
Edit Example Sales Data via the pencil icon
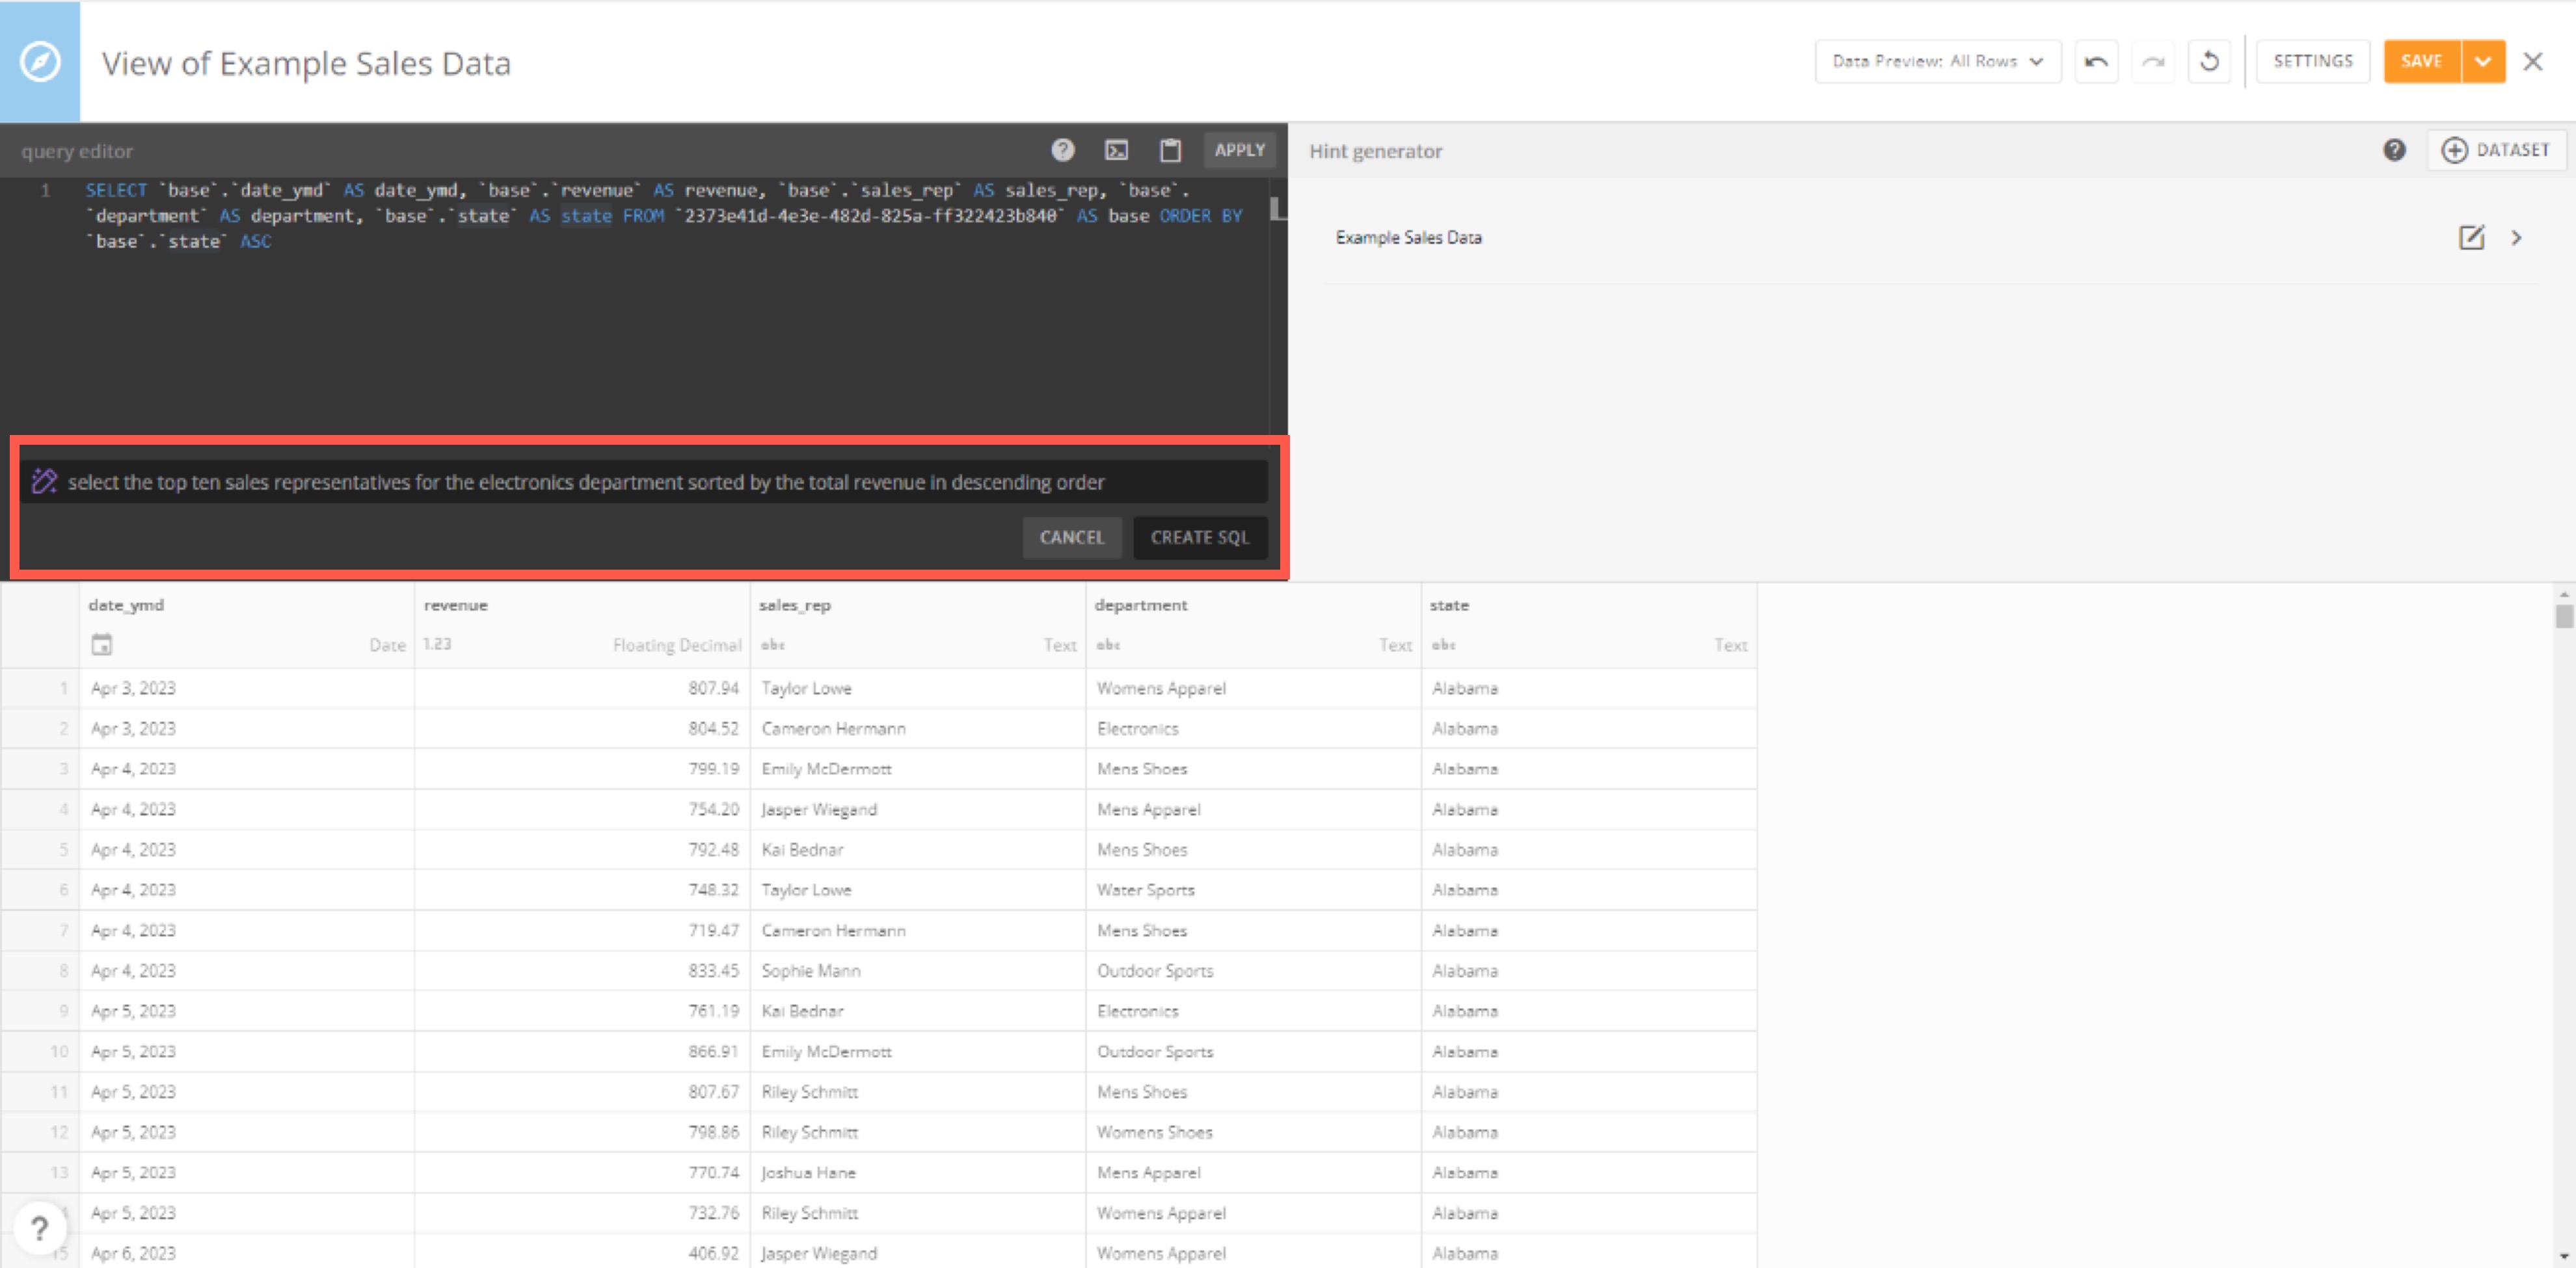tap(2471, 238)
